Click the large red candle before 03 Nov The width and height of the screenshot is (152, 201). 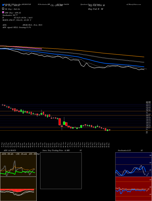pos(60,122)
